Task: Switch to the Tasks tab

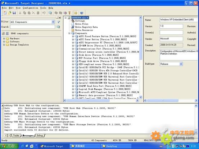Action: tap(16, 136)
